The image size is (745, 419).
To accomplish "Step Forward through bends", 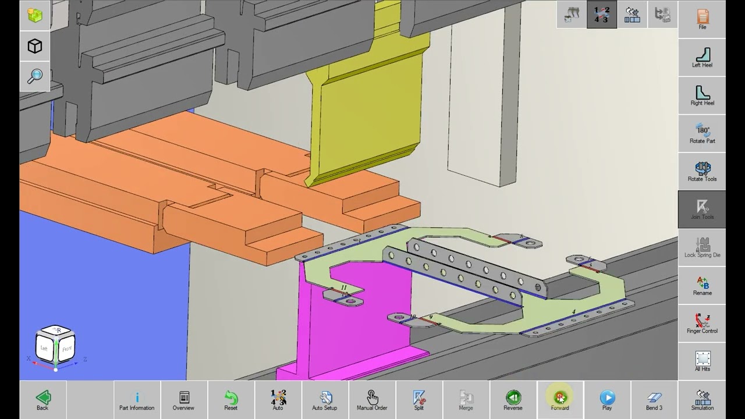I will [560, 400].
